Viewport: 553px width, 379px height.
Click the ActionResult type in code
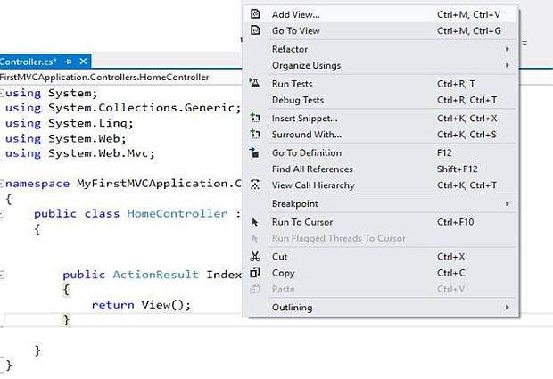(x=155, y=275)
